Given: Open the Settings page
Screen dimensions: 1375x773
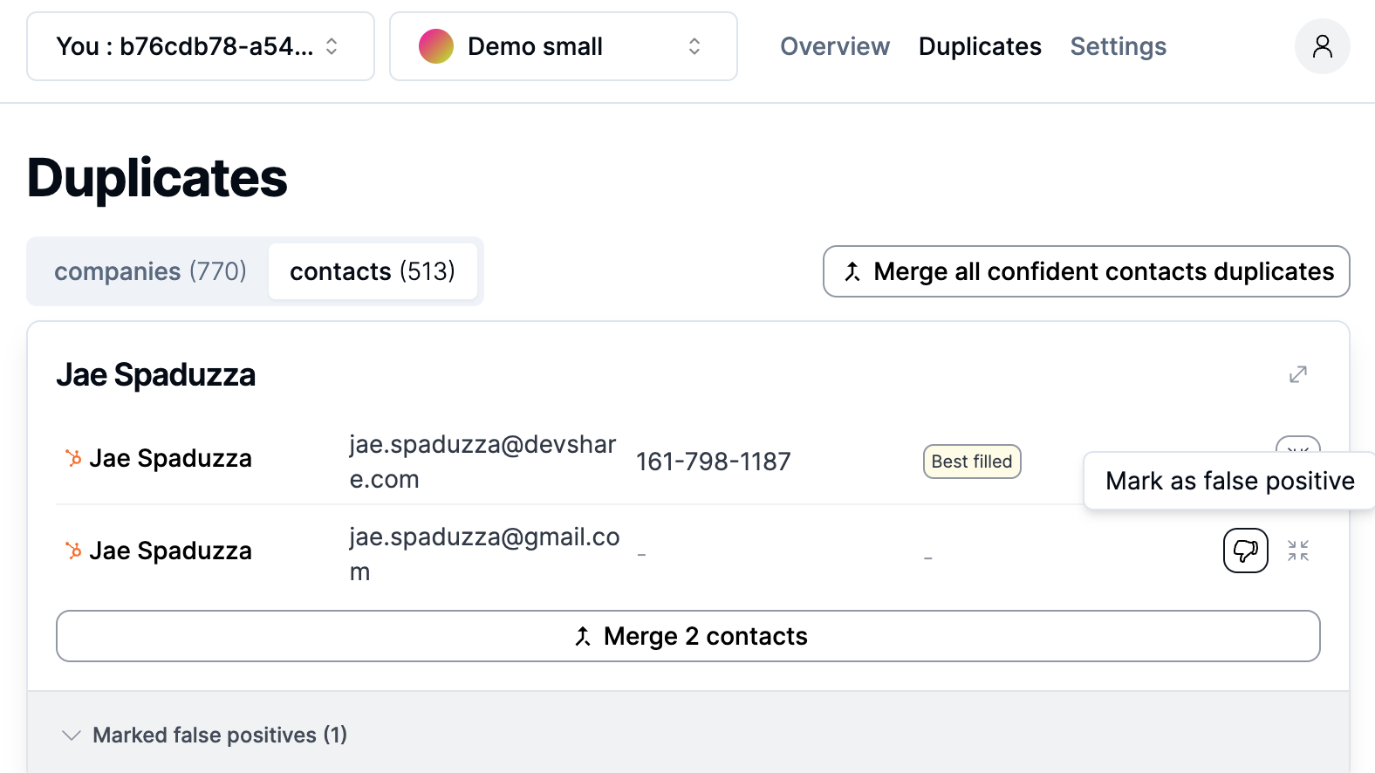Looking at the screenshot, I should [x=1118, y=46].
